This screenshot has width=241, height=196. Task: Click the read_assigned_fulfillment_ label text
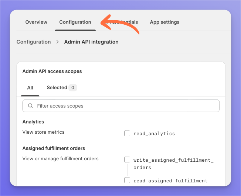point(172,181)
